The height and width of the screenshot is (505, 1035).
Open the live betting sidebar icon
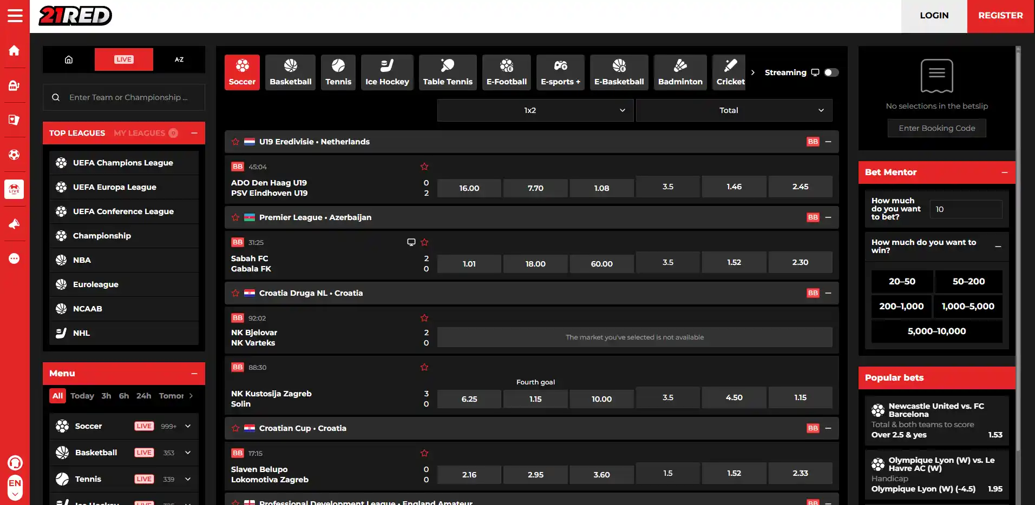point(14,189)
